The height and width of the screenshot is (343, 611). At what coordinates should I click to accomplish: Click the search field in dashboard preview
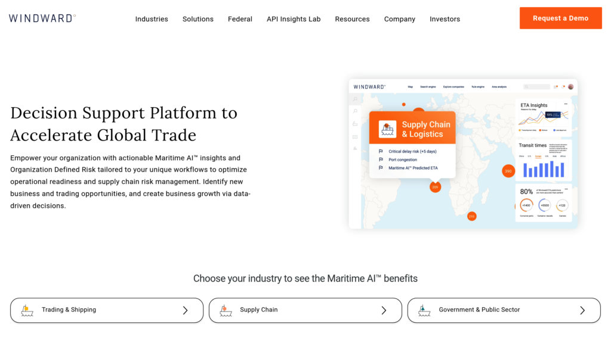pyautogui.click(x=537, y=87)
